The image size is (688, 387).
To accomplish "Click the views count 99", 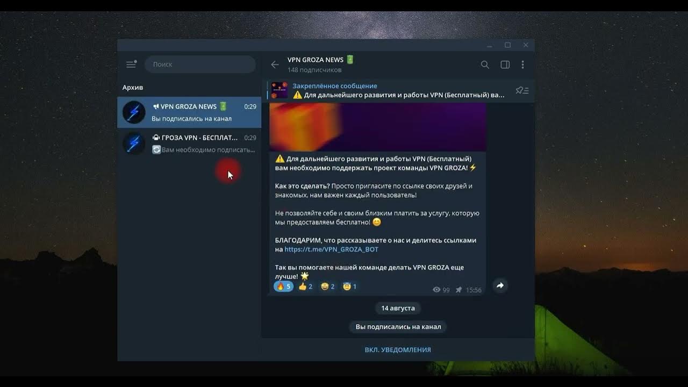I will (x=441, y=290).
